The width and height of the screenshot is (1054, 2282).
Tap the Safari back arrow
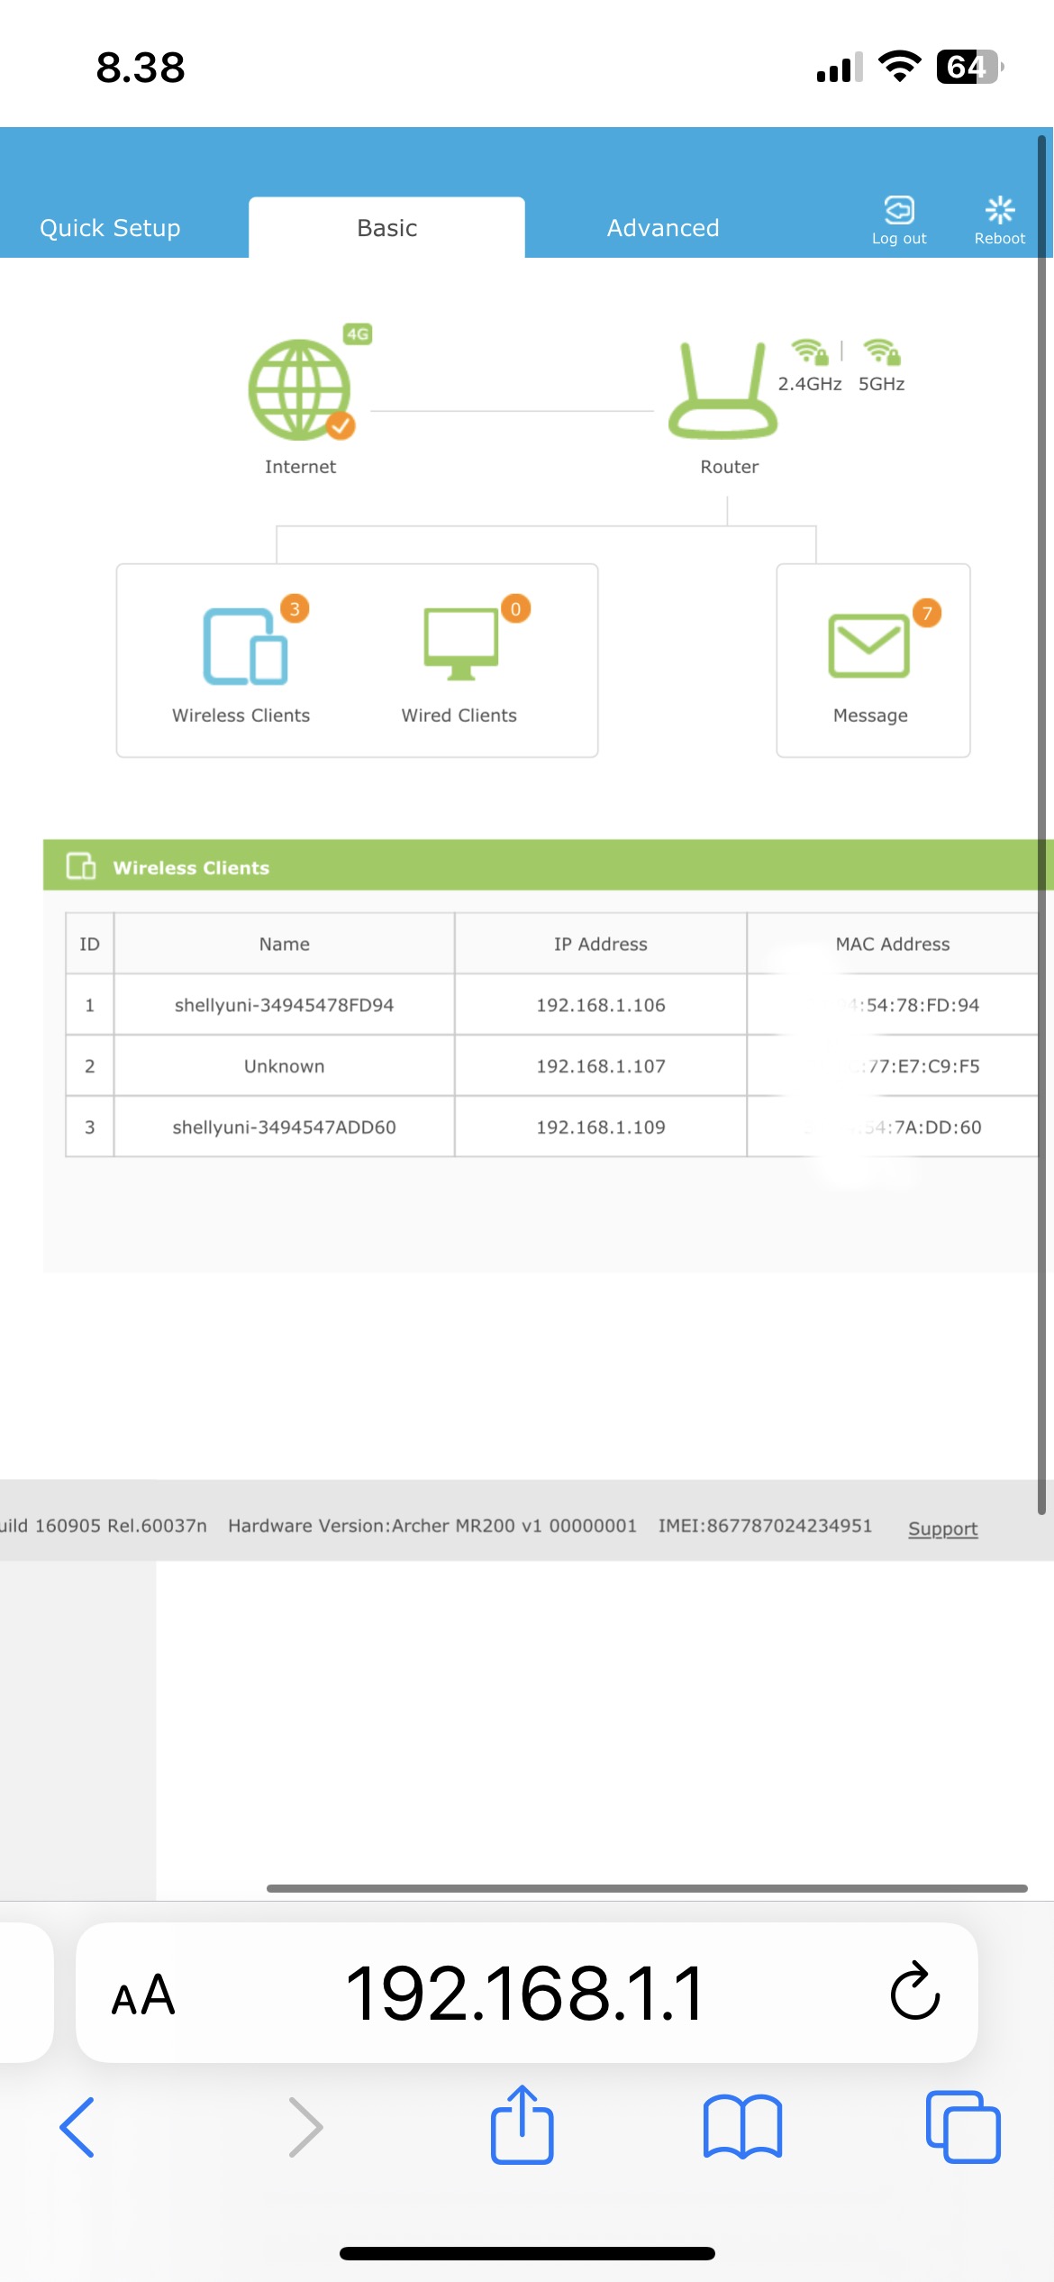77,2127
